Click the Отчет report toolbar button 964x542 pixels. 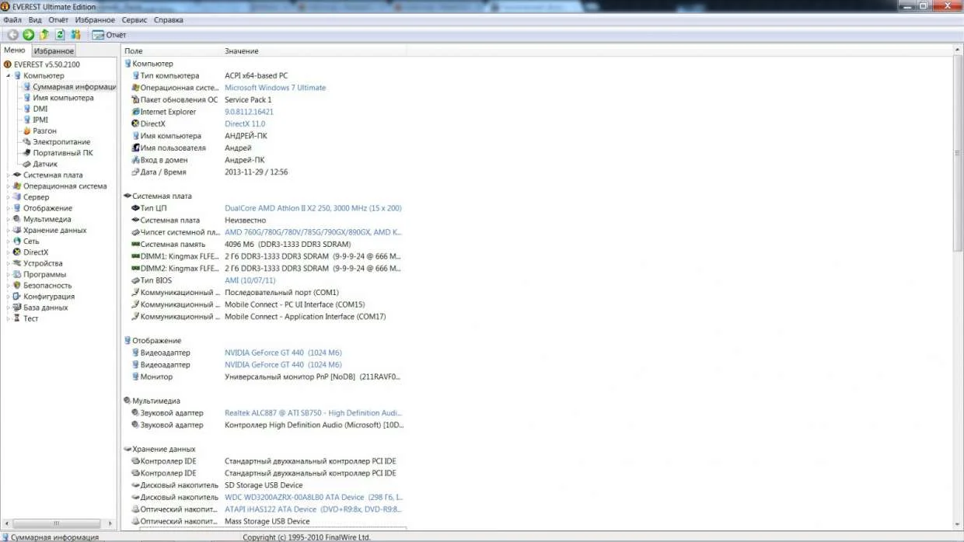[110, 34]
